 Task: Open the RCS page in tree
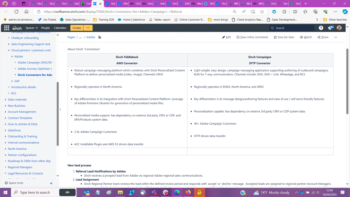click(14, 93)
